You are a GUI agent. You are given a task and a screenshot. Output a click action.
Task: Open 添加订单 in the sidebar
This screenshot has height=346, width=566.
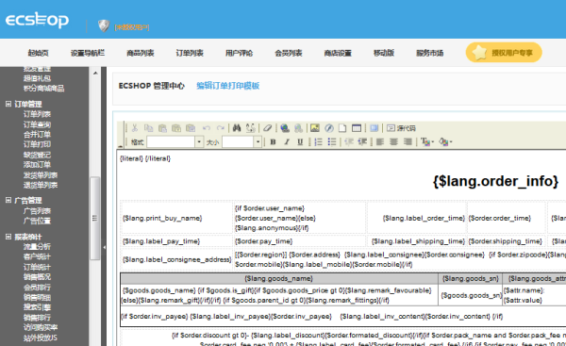[37, 165]
